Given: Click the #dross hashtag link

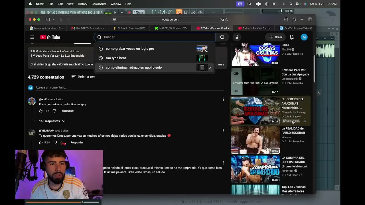Looking at the screenshot, I should click(75, 51).
